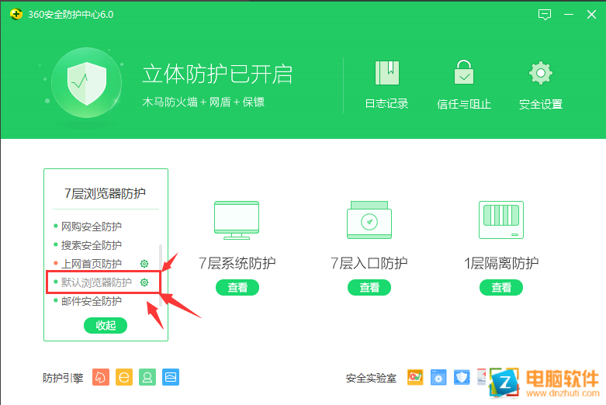Image resolution: width=606 pixels, height=405 pixels.
Task: Click the 360安全防护中心6.0 window title
Action: pyautogui.click(x=71, y=15)
